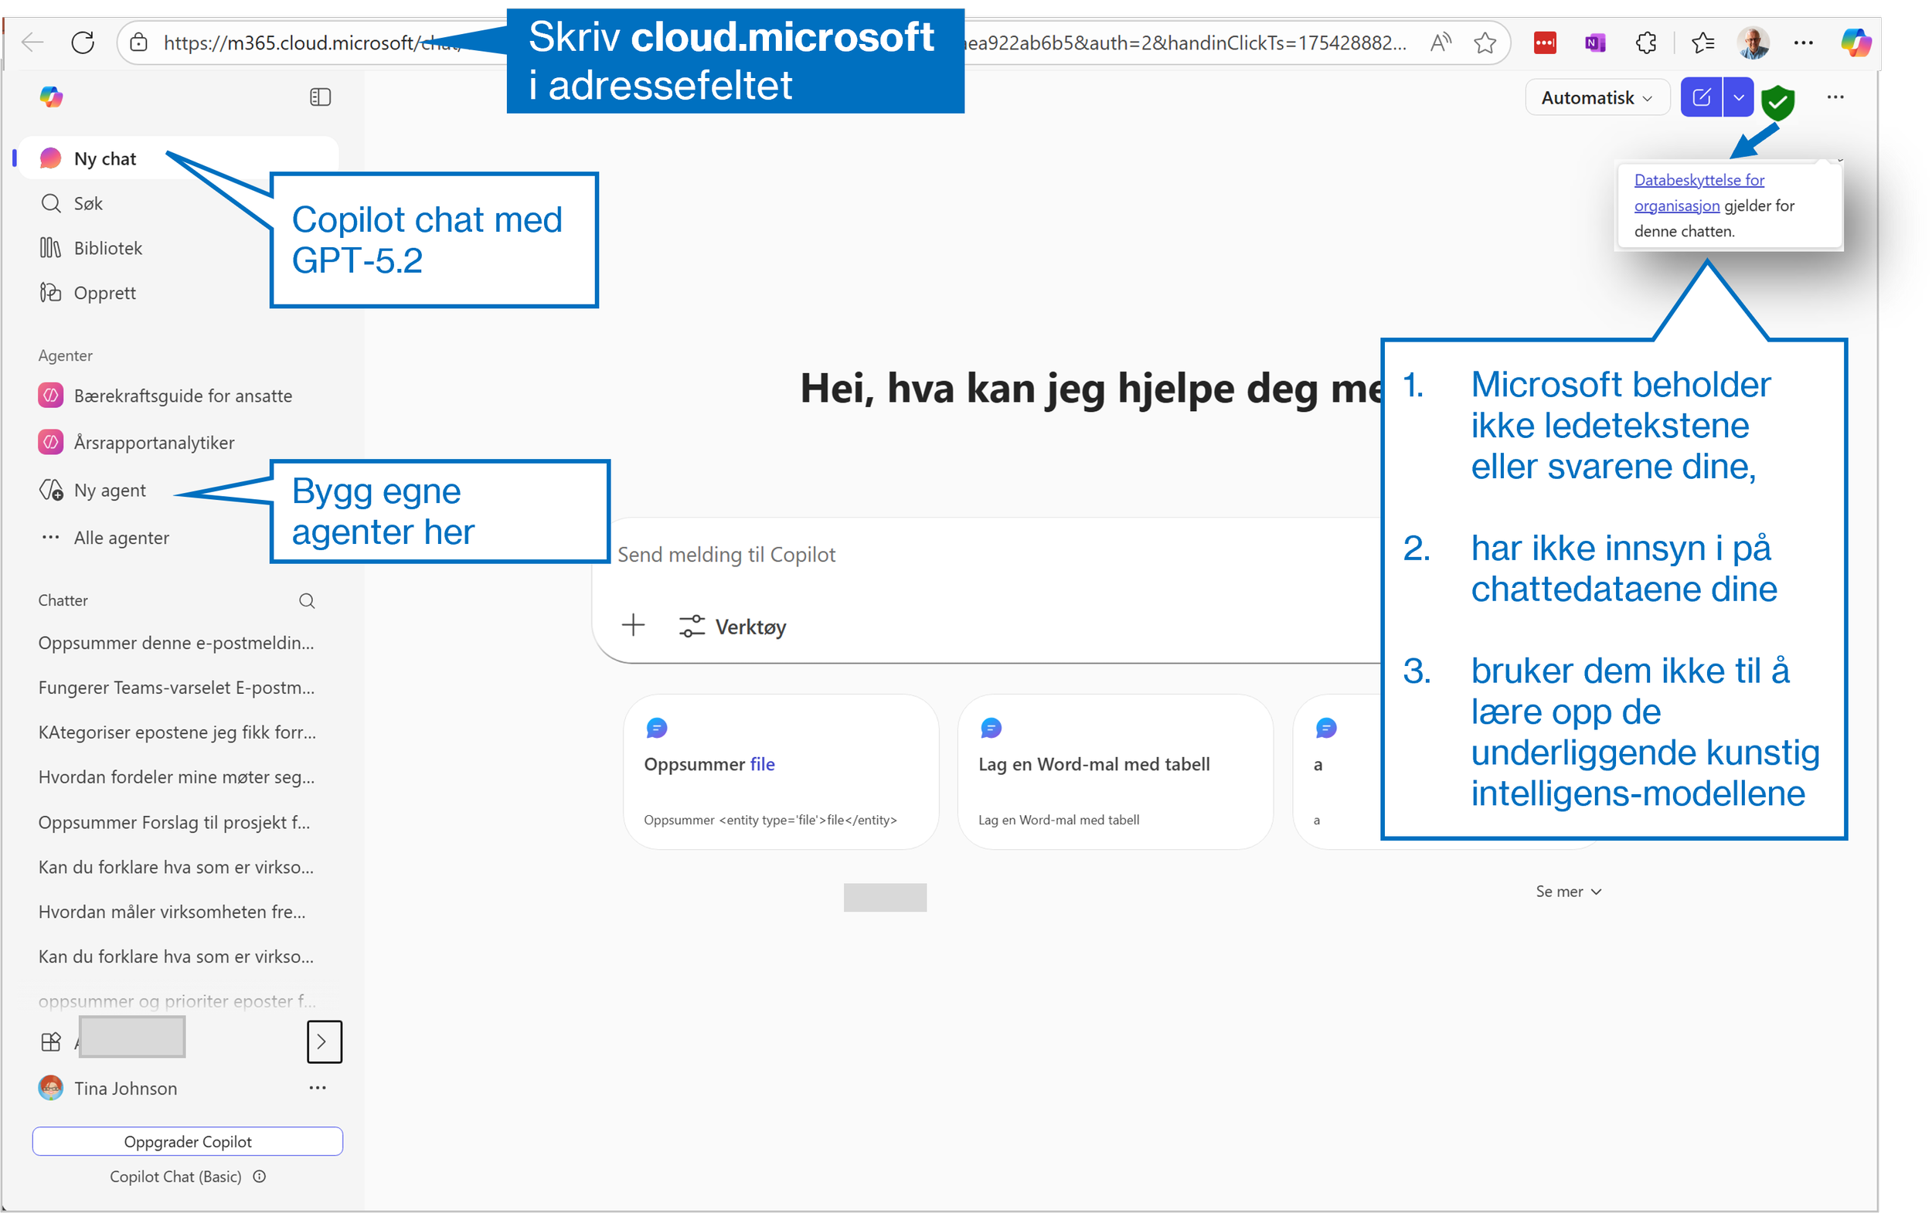
Task: Select the Ny chat menu item
Action: coord(104,159)
